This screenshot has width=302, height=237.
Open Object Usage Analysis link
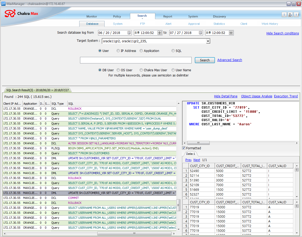[x=257, y=96]
